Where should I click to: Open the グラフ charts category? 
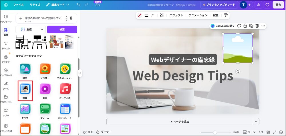pos(25,111)
